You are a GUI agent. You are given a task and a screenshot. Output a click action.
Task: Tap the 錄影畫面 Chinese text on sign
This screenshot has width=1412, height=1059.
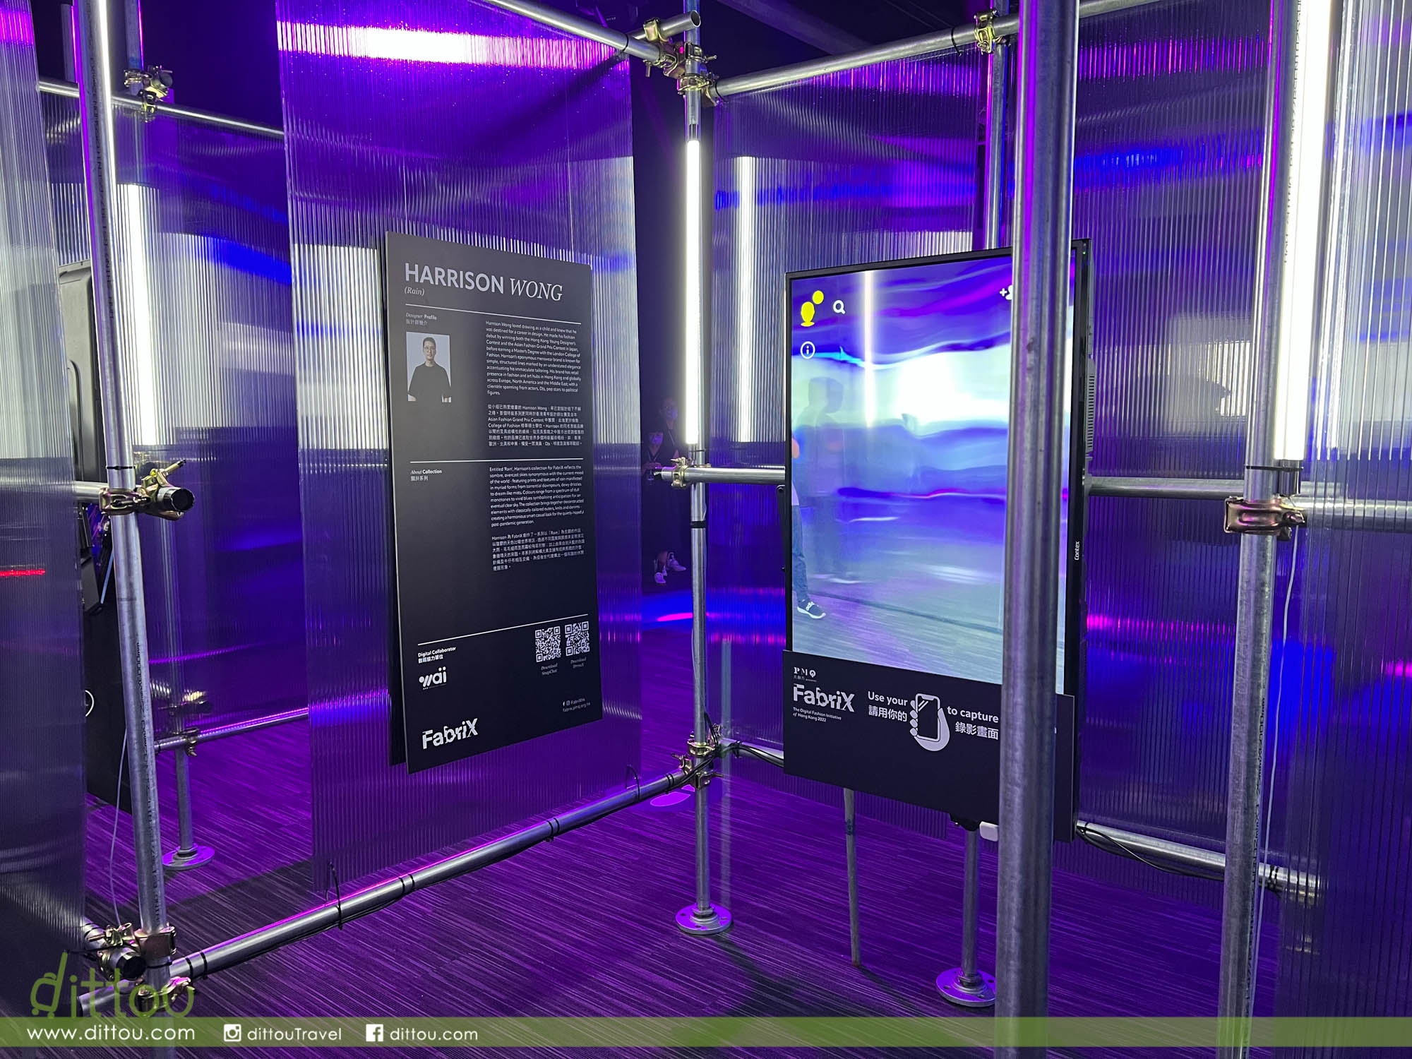(x=976, y=730)
